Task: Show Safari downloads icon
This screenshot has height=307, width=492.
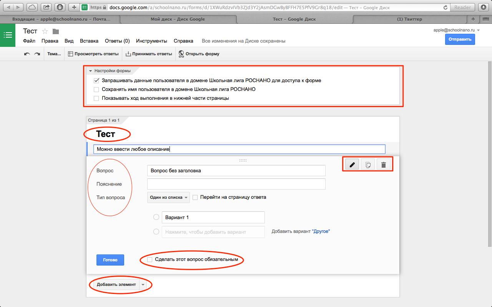Action: tap(483, 7)
